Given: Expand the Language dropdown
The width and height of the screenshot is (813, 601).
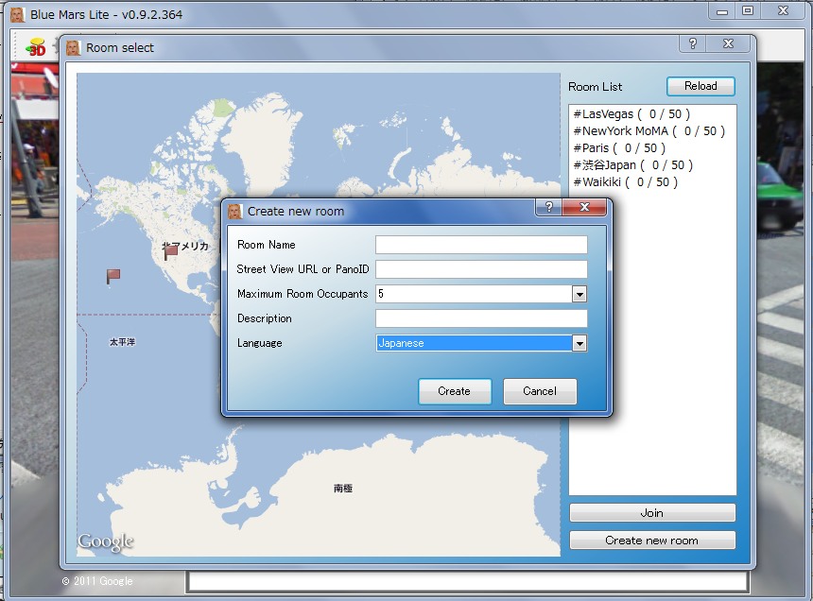Looking at the screenshot, I should 579,343.
